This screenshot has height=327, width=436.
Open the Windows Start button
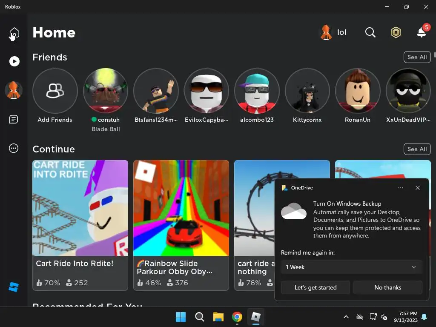(x=181, y=317)
